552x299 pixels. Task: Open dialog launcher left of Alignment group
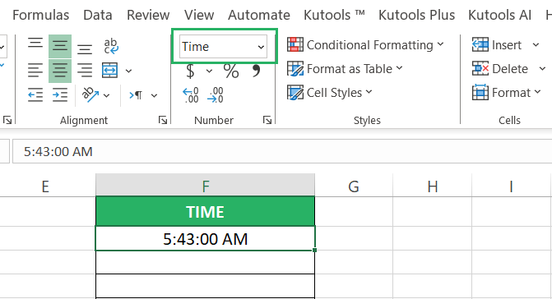pos(7,120)
